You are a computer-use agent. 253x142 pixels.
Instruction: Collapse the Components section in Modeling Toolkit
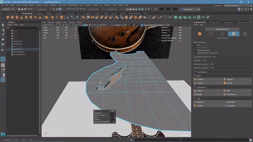pyautogui.click(x=195, y=87)
